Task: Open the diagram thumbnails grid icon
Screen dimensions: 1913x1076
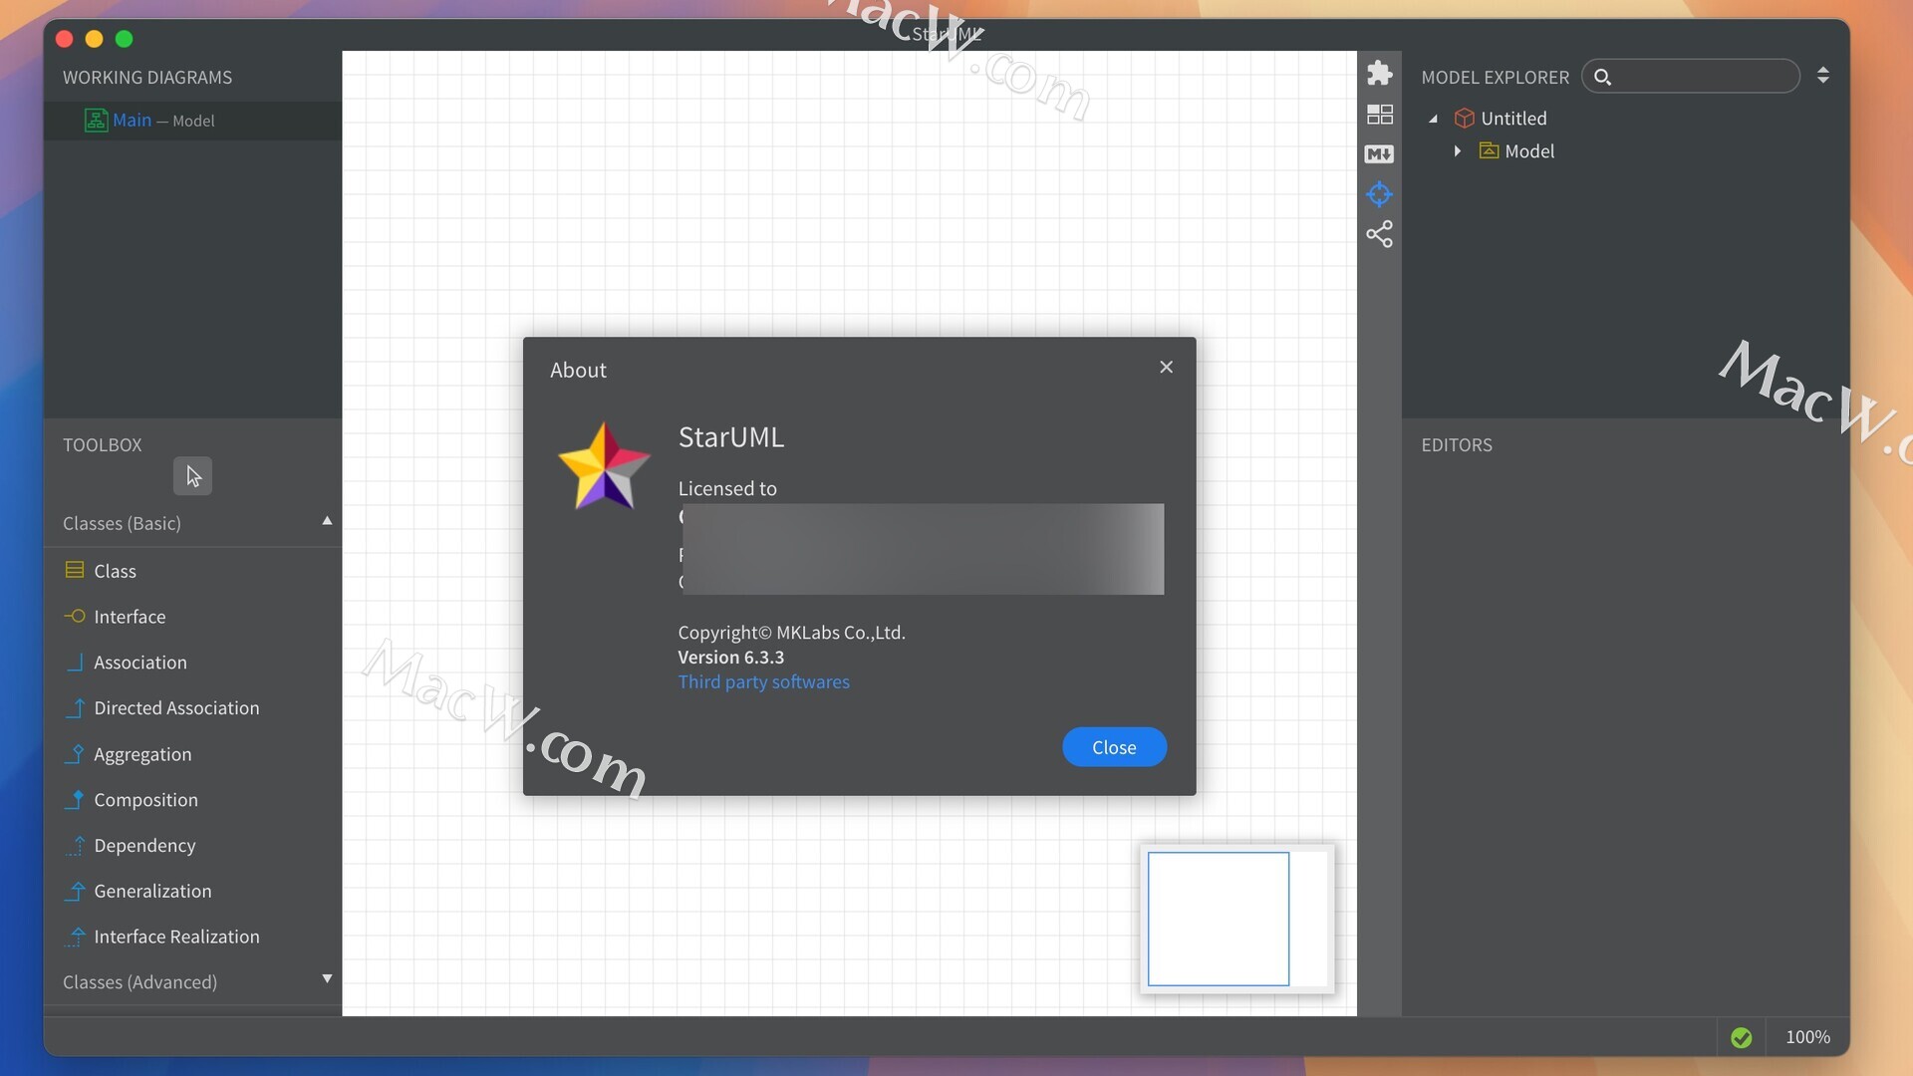Action: coord(1379,115)
